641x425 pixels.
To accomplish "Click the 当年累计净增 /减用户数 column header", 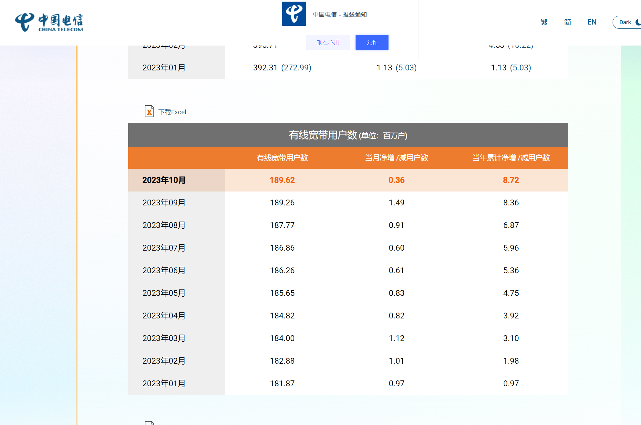I will (x=511, y=158).
